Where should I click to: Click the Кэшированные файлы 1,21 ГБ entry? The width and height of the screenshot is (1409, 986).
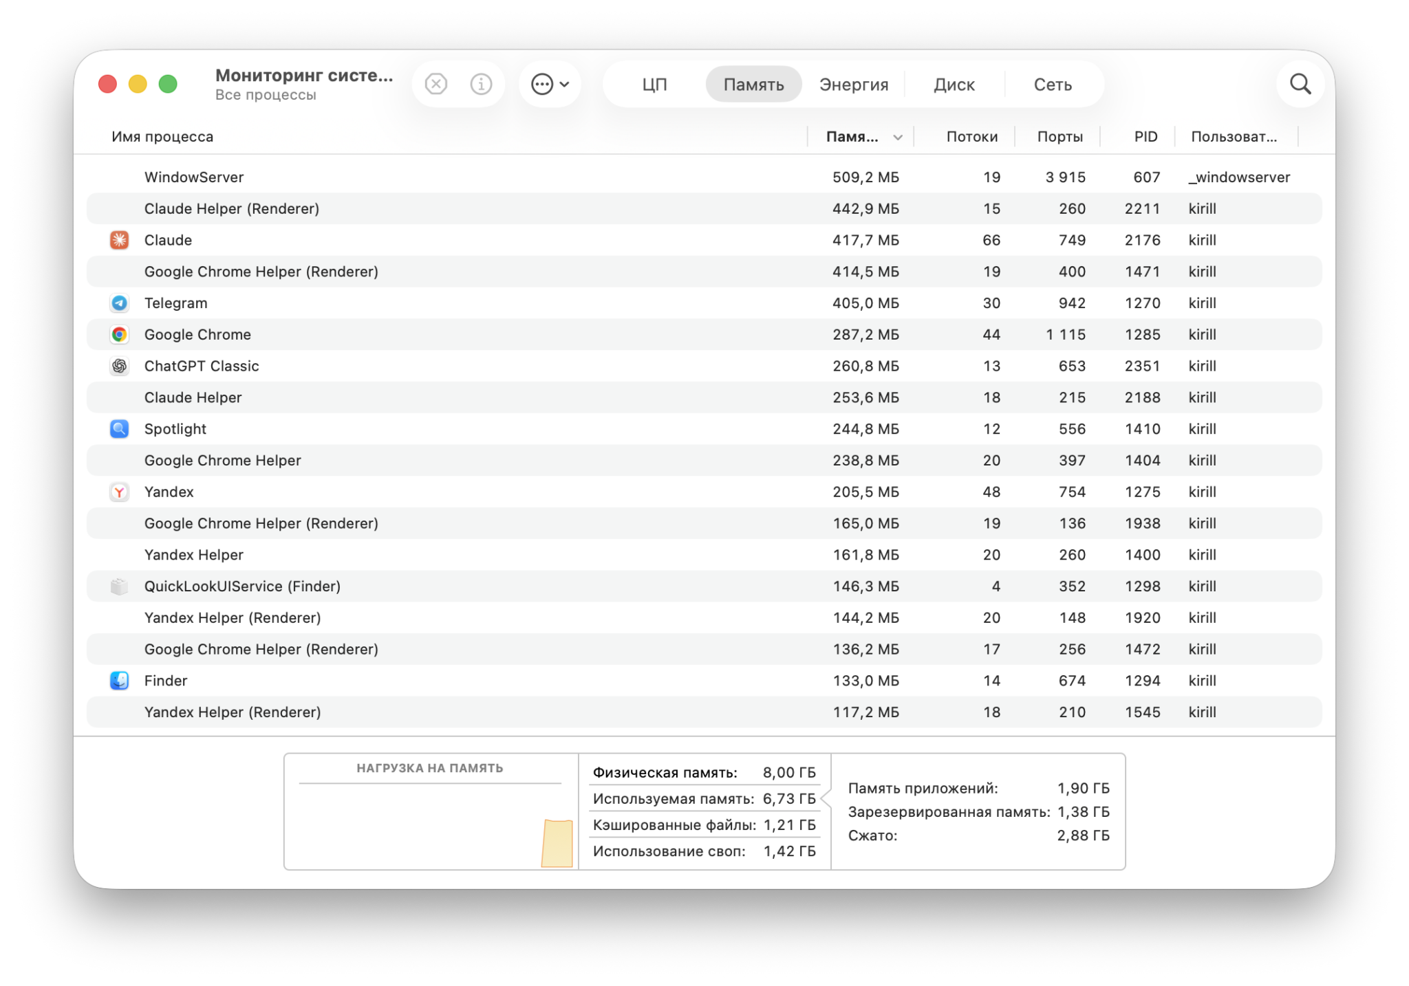pos(704,825)
